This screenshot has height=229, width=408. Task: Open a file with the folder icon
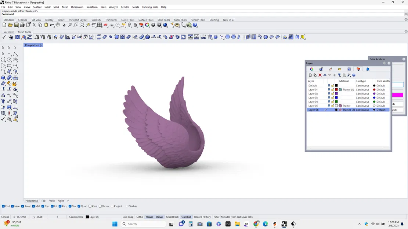(x=10, y=25)
